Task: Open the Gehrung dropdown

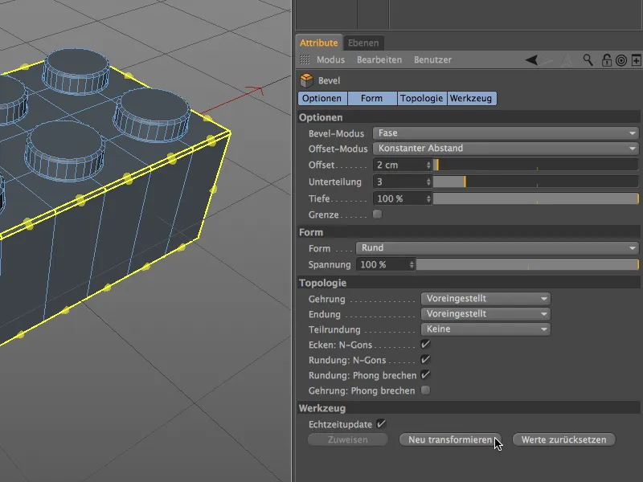Action: point(485,299)
